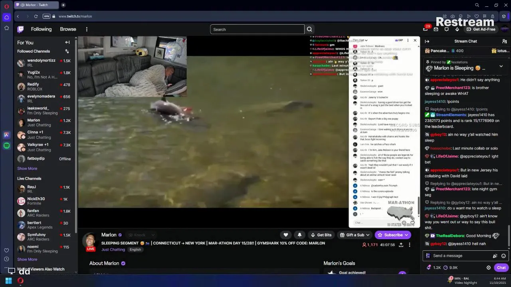Click the purple Chat send button

coord(501,267)
